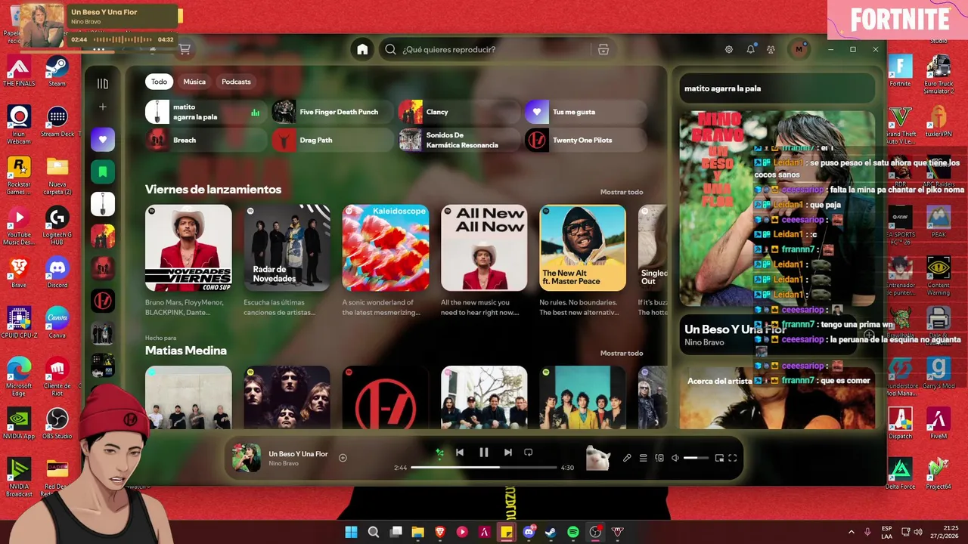Viewport: 968px width, 544px height.
Task: Click the shopping cart icon in title bar
Action: 184,49
